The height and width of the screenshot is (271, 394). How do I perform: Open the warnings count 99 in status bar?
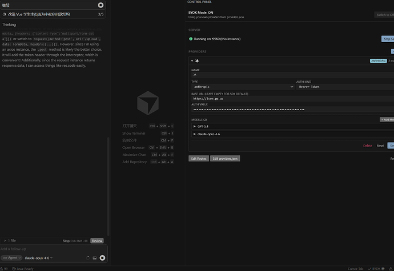[x=4, y=269]
